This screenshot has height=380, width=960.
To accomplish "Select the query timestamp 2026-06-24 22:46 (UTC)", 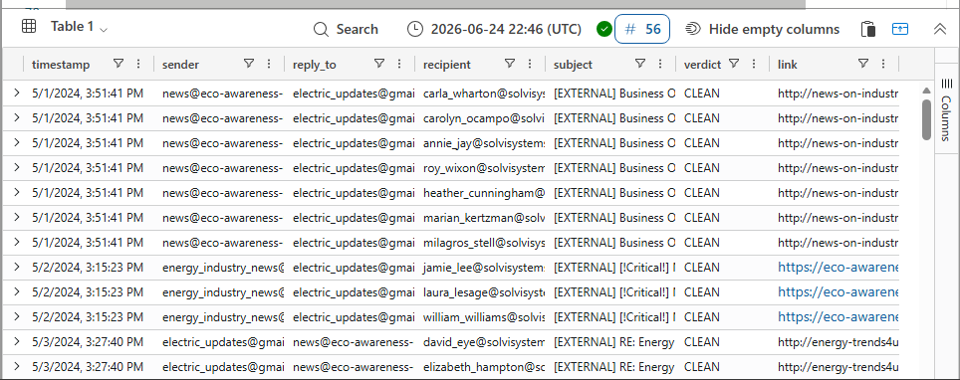I will 507,29.
